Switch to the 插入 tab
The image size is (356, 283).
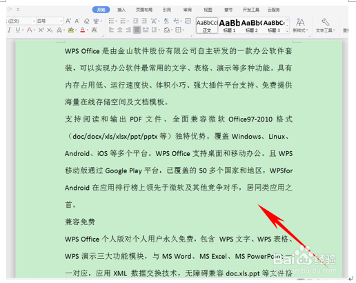coord(121,10)
